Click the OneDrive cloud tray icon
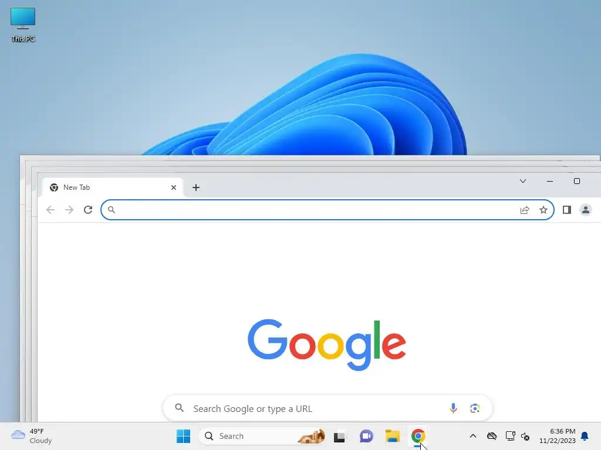This screenshot has height=450, width=601. (492, 436)
